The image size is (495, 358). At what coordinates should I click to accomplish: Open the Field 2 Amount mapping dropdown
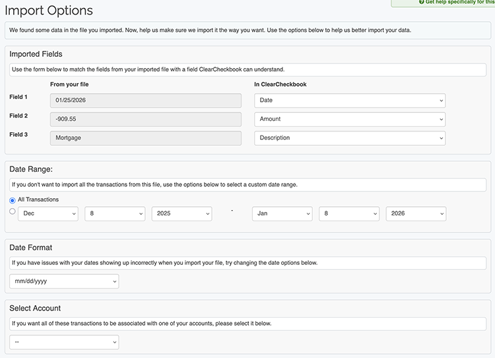pyautogui.click(x=350, y=119)
